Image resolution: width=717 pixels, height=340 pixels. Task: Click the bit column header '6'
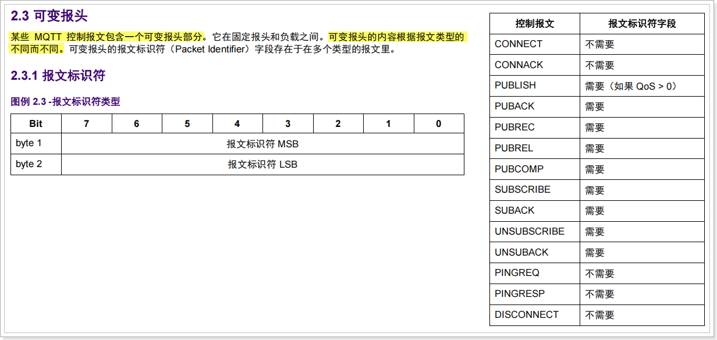137,124
